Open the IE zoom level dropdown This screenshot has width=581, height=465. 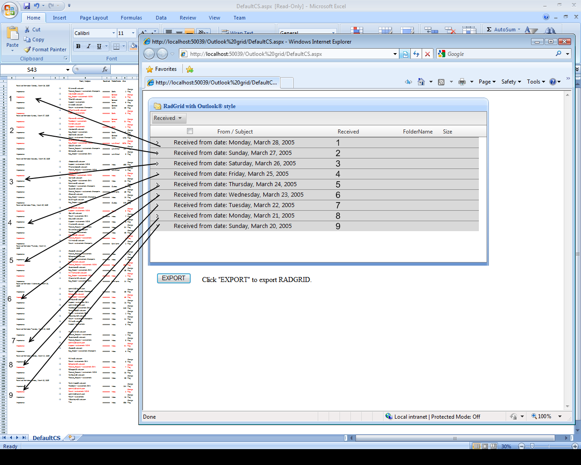pos(560,416)
